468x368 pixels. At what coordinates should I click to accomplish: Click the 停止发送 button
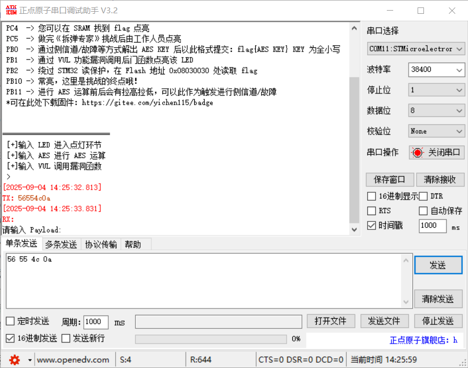click(x=438, y=321)
